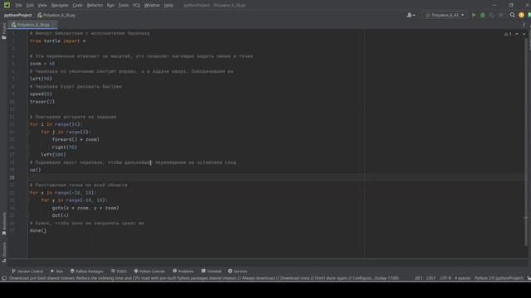Run with coverage icon in toolbar
This screenshot has height=298, width=531.
[492, 15]
